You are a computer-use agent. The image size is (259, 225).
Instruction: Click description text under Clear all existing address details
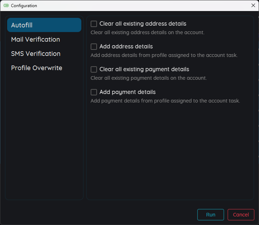tap(147, 32)
